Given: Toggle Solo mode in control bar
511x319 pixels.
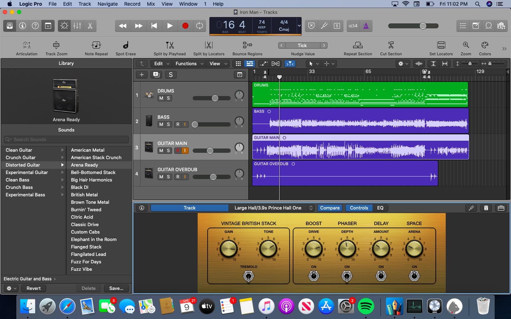Looking at the screenshot, I should click(x=337, y=26).
